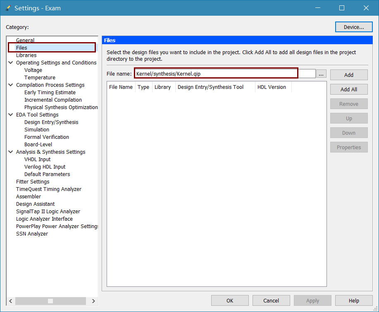Open Incremental Compilation page
This screenshot has height=312, width=379.
tap(53, 100)
